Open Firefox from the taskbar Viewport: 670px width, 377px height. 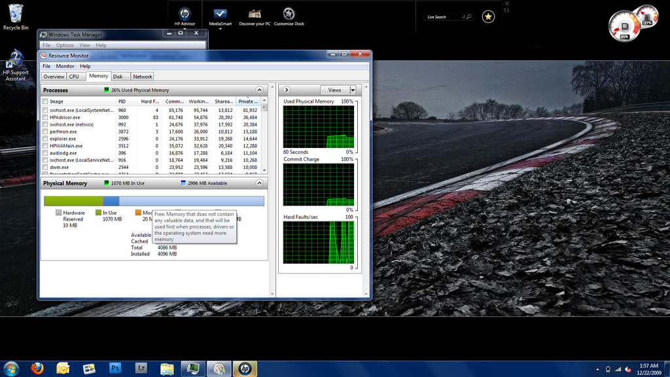coord(37,368)
